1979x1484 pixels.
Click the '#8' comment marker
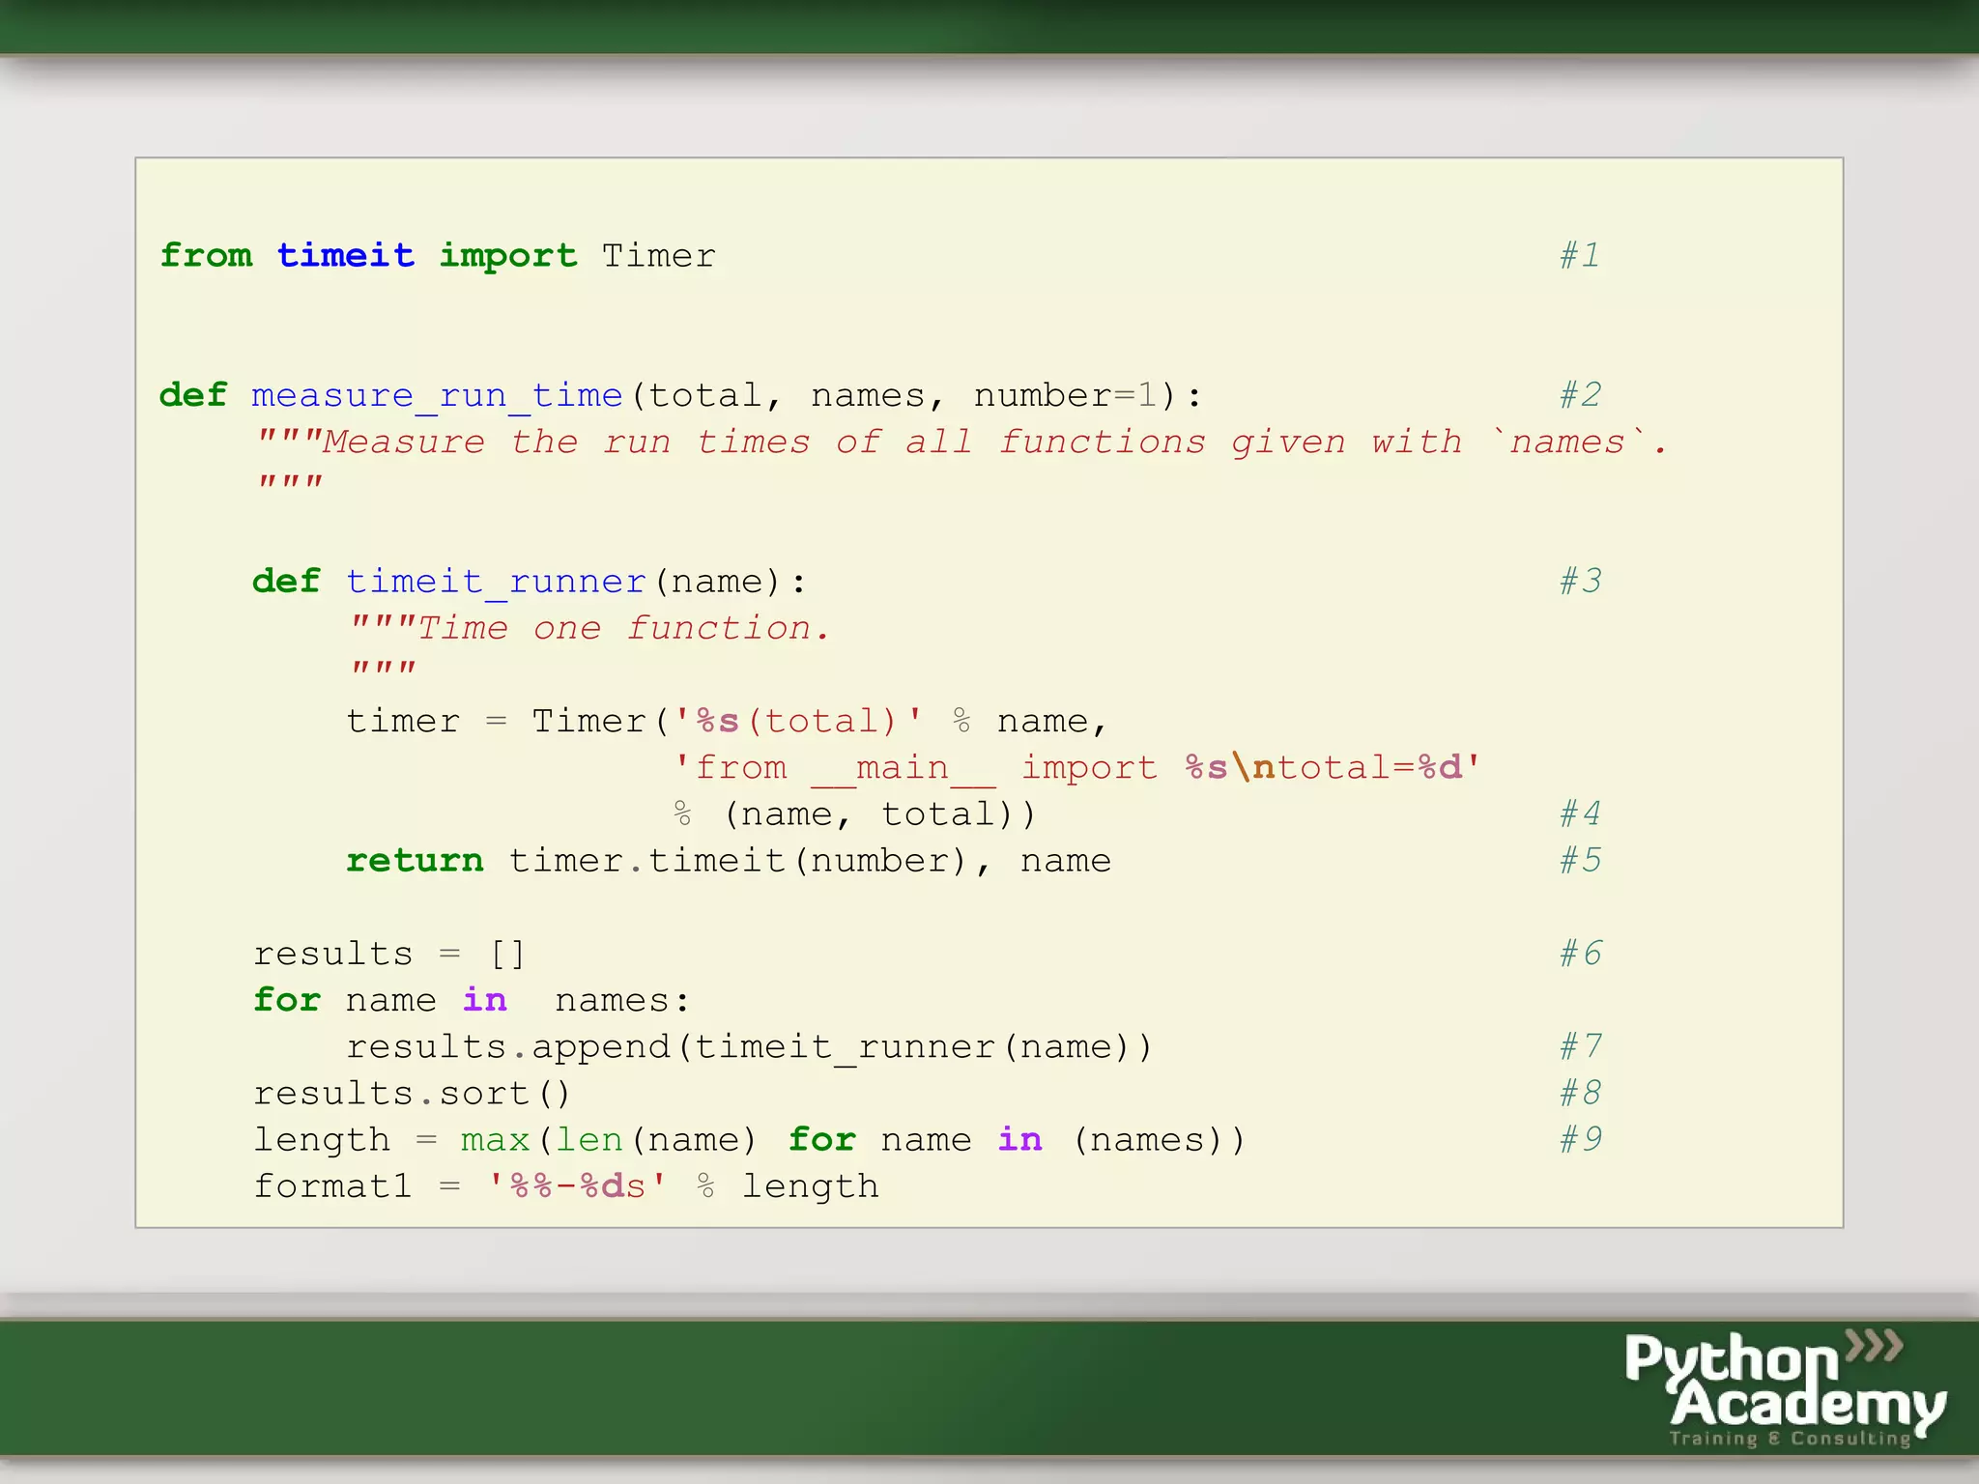click(x=1580, y=1094)
